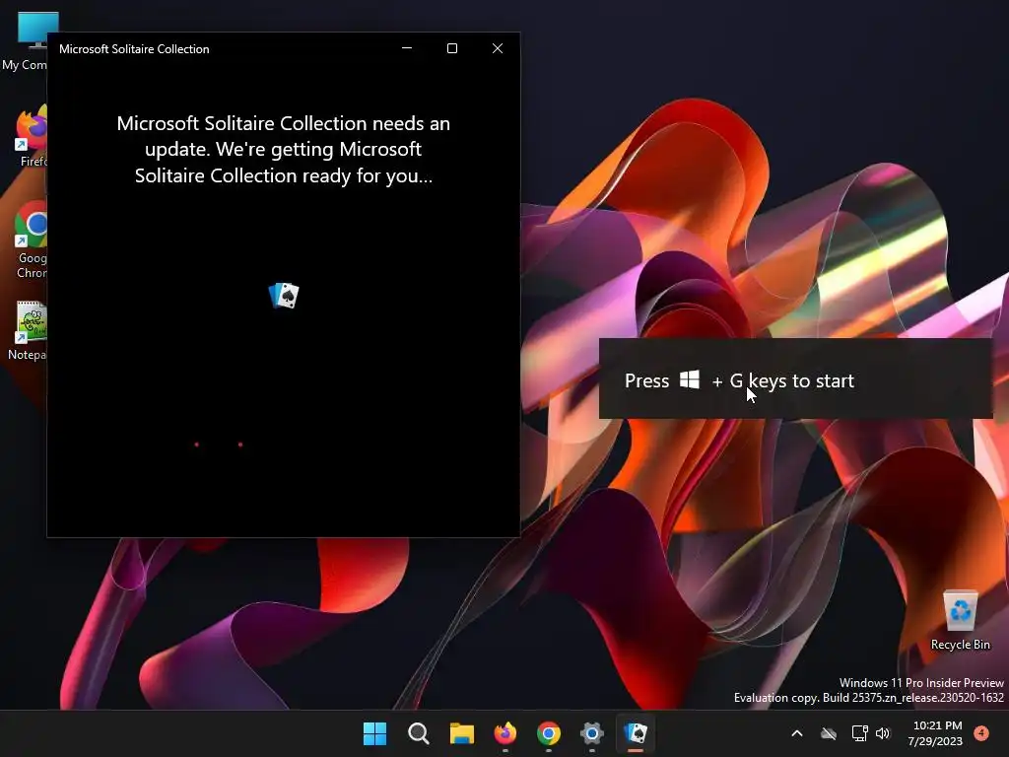Launch Firefox from the taskbar
The image size is (1009, 757).
click(505, 733)
